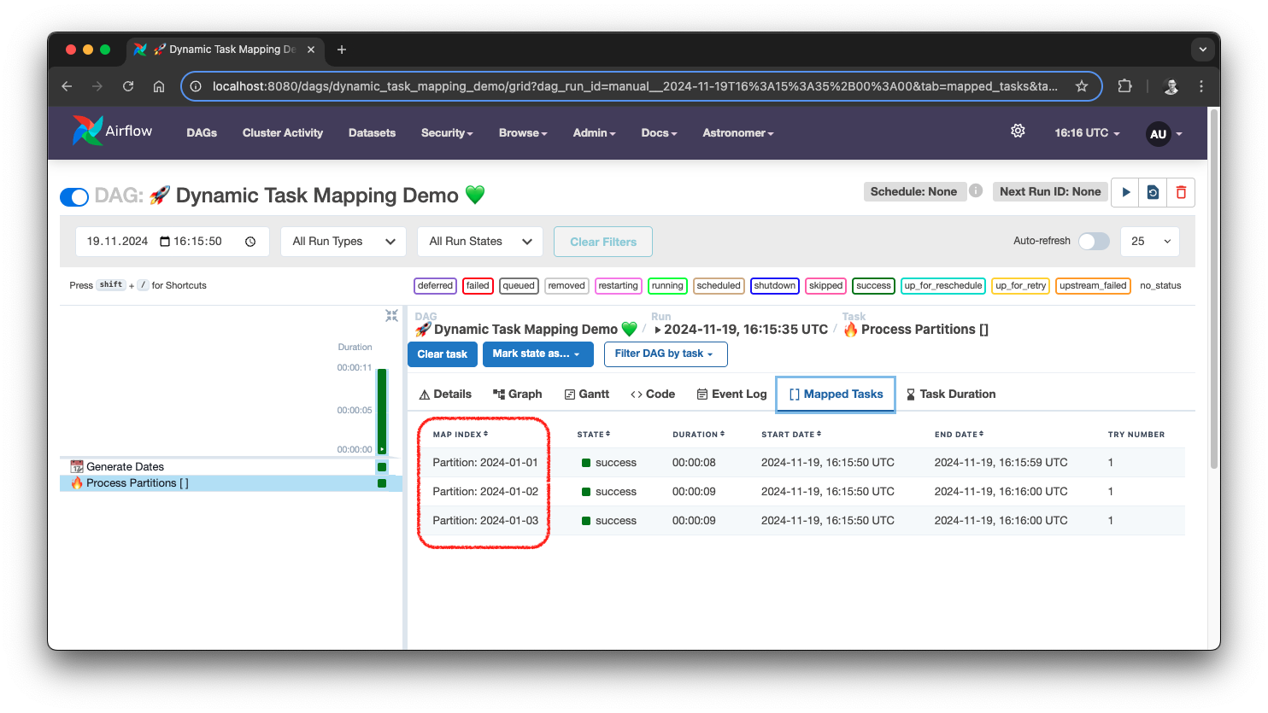
Task: Click the reparse DAG icon
Action: tap(1153, 192)
